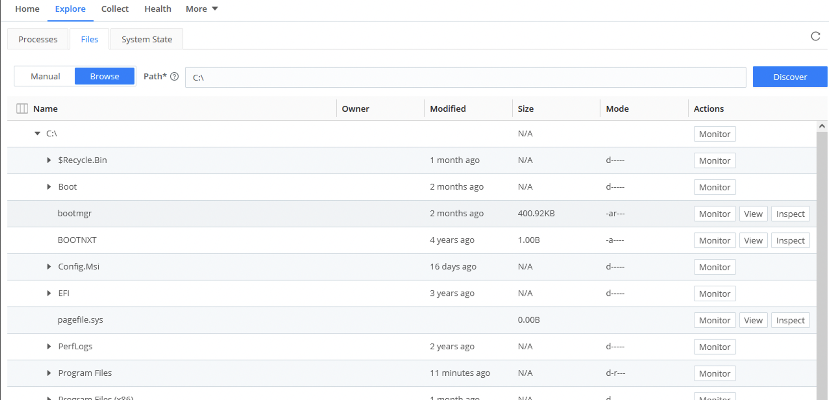This screenshot has height=400, width=829.
Task: Open the column selector icon beside Name header
Action: tap(22, 108)
